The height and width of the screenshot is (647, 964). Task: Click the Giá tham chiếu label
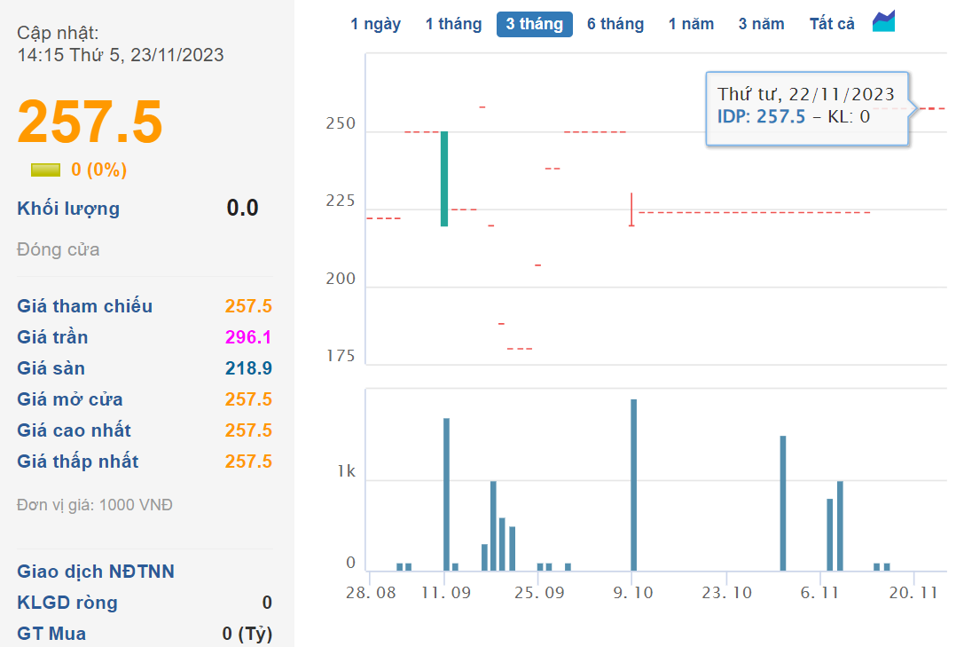point(85,306)
